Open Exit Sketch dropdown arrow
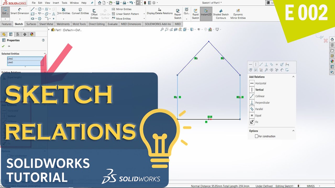This screenshot has height=188, width=335. [5, 19]
